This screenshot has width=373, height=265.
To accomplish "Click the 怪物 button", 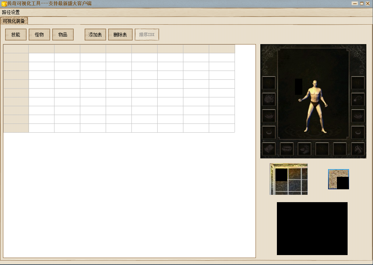I will [39, 35].
